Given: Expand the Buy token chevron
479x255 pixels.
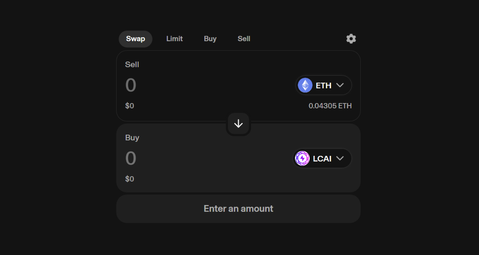Looking at the screenshot, I should click(x=340, y=158).
